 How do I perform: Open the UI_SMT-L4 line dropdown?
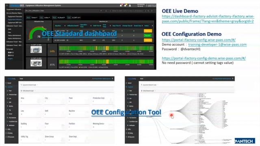tap(76, 17)
